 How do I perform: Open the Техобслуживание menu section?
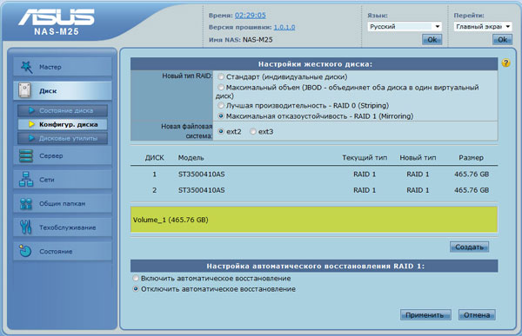point(63,227)
